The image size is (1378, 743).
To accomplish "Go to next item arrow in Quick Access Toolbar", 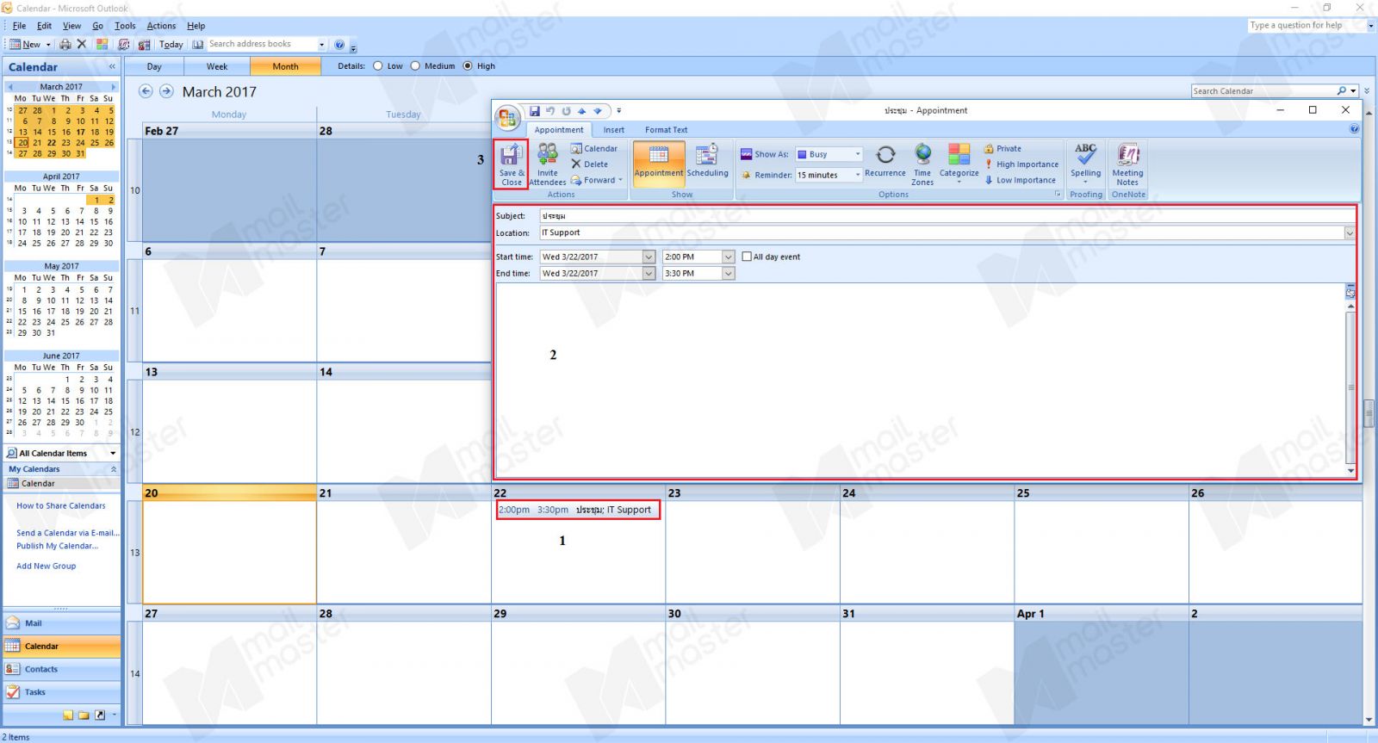I will click(597, 111).
